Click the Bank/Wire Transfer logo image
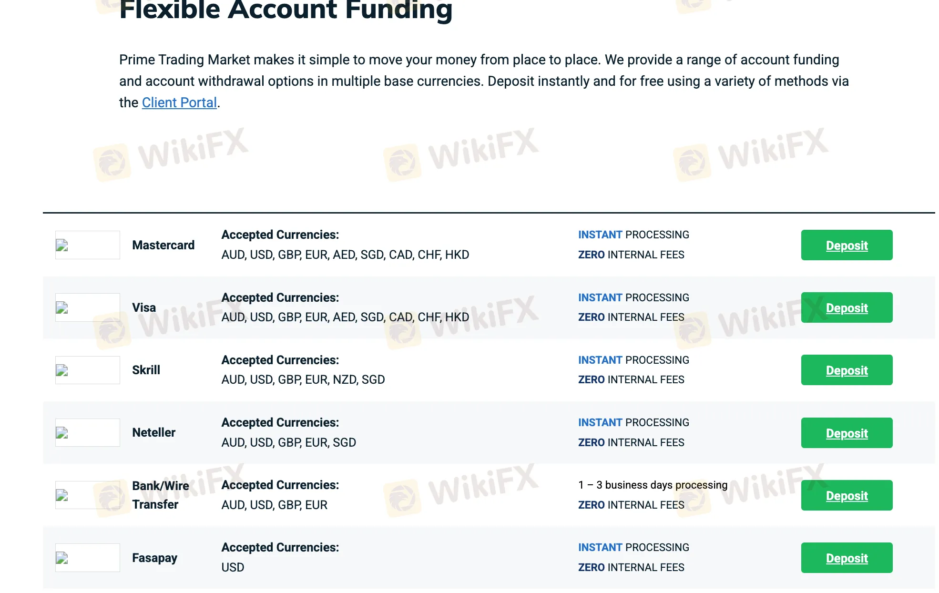The height and width of the screenshot is (593, 939). [87, 495]
